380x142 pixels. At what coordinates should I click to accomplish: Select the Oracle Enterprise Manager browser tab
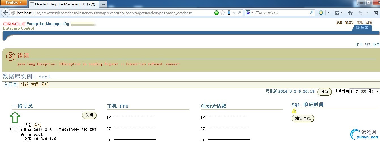coord(63,4)
